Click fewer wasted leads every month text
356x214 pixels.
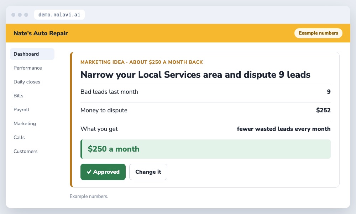tap(284, 129)
